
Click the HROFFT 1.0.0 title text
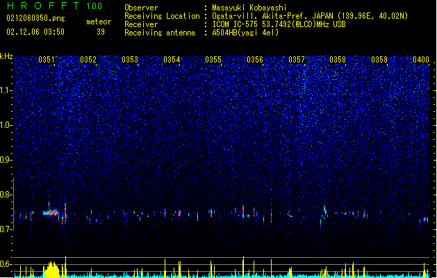[55, 6]
